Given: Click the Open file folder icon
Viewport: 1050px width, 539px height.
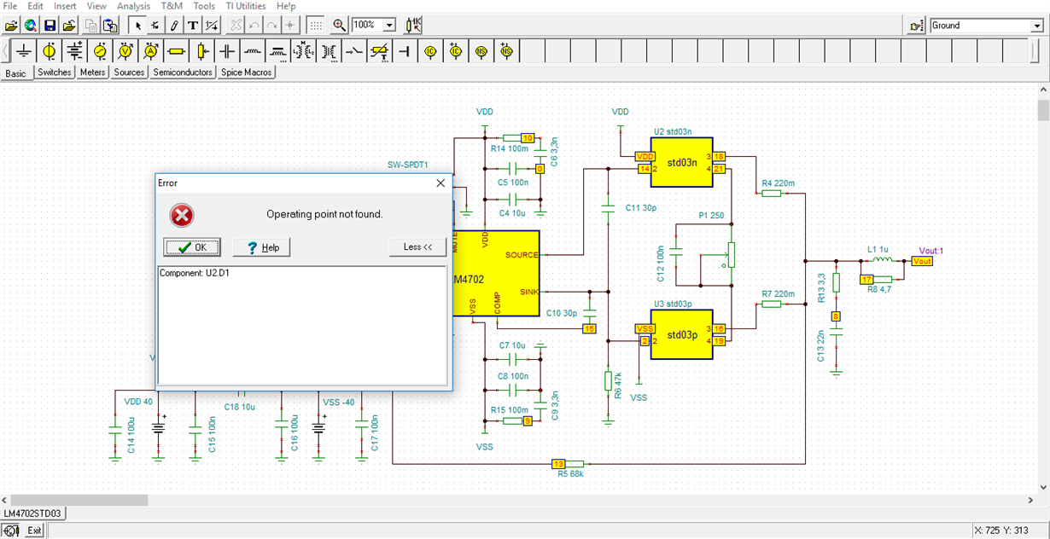Looking at the screenshot, I should [x=12, y=26].
